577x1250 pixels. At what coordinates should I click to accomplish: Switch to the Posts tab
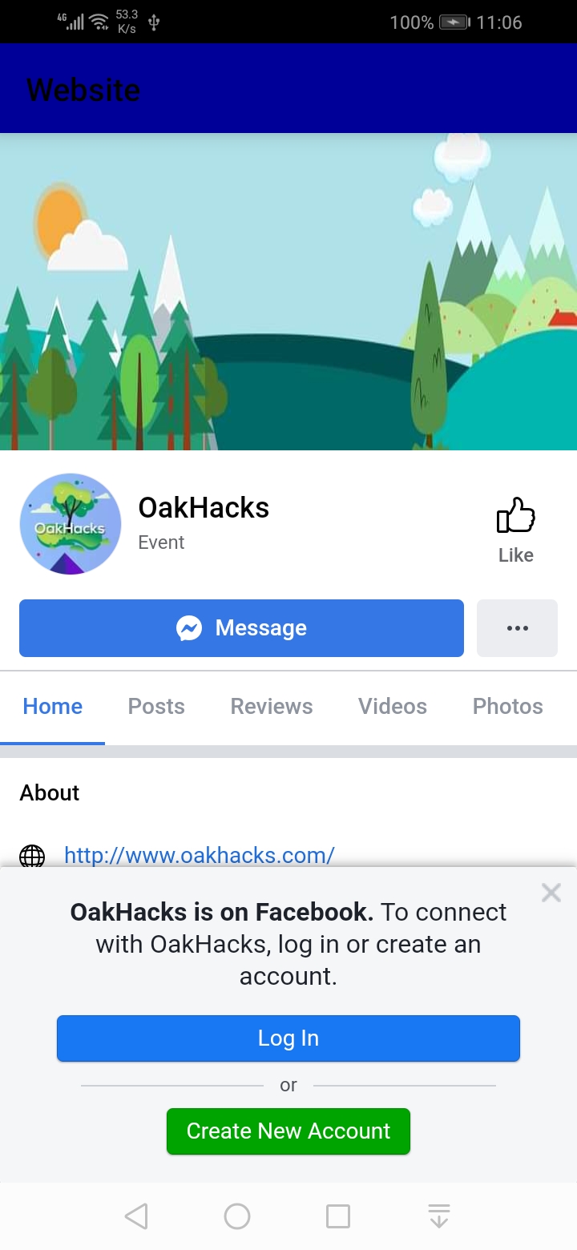coord(156,707)
